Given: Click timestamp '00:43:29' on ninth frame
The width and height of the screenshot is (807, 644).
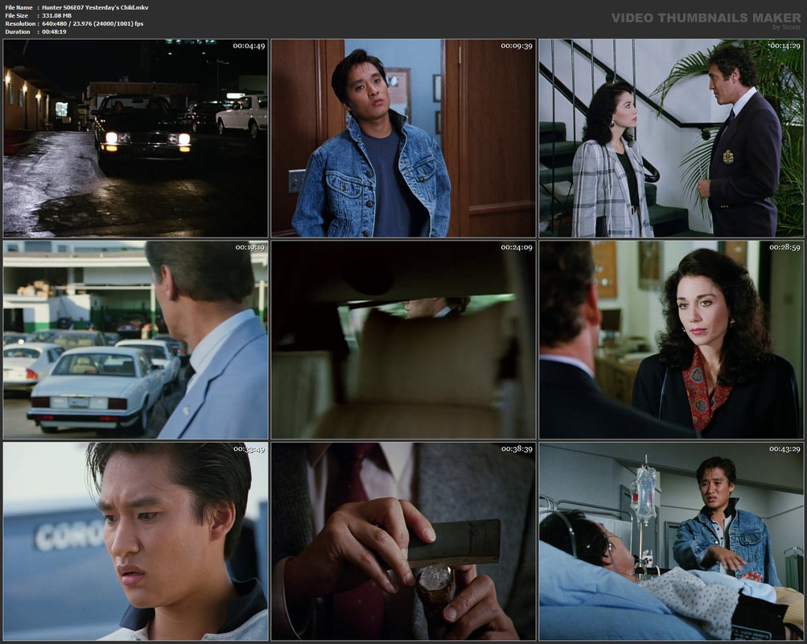Looking at the screenshot, I should [x=784, y=449].
